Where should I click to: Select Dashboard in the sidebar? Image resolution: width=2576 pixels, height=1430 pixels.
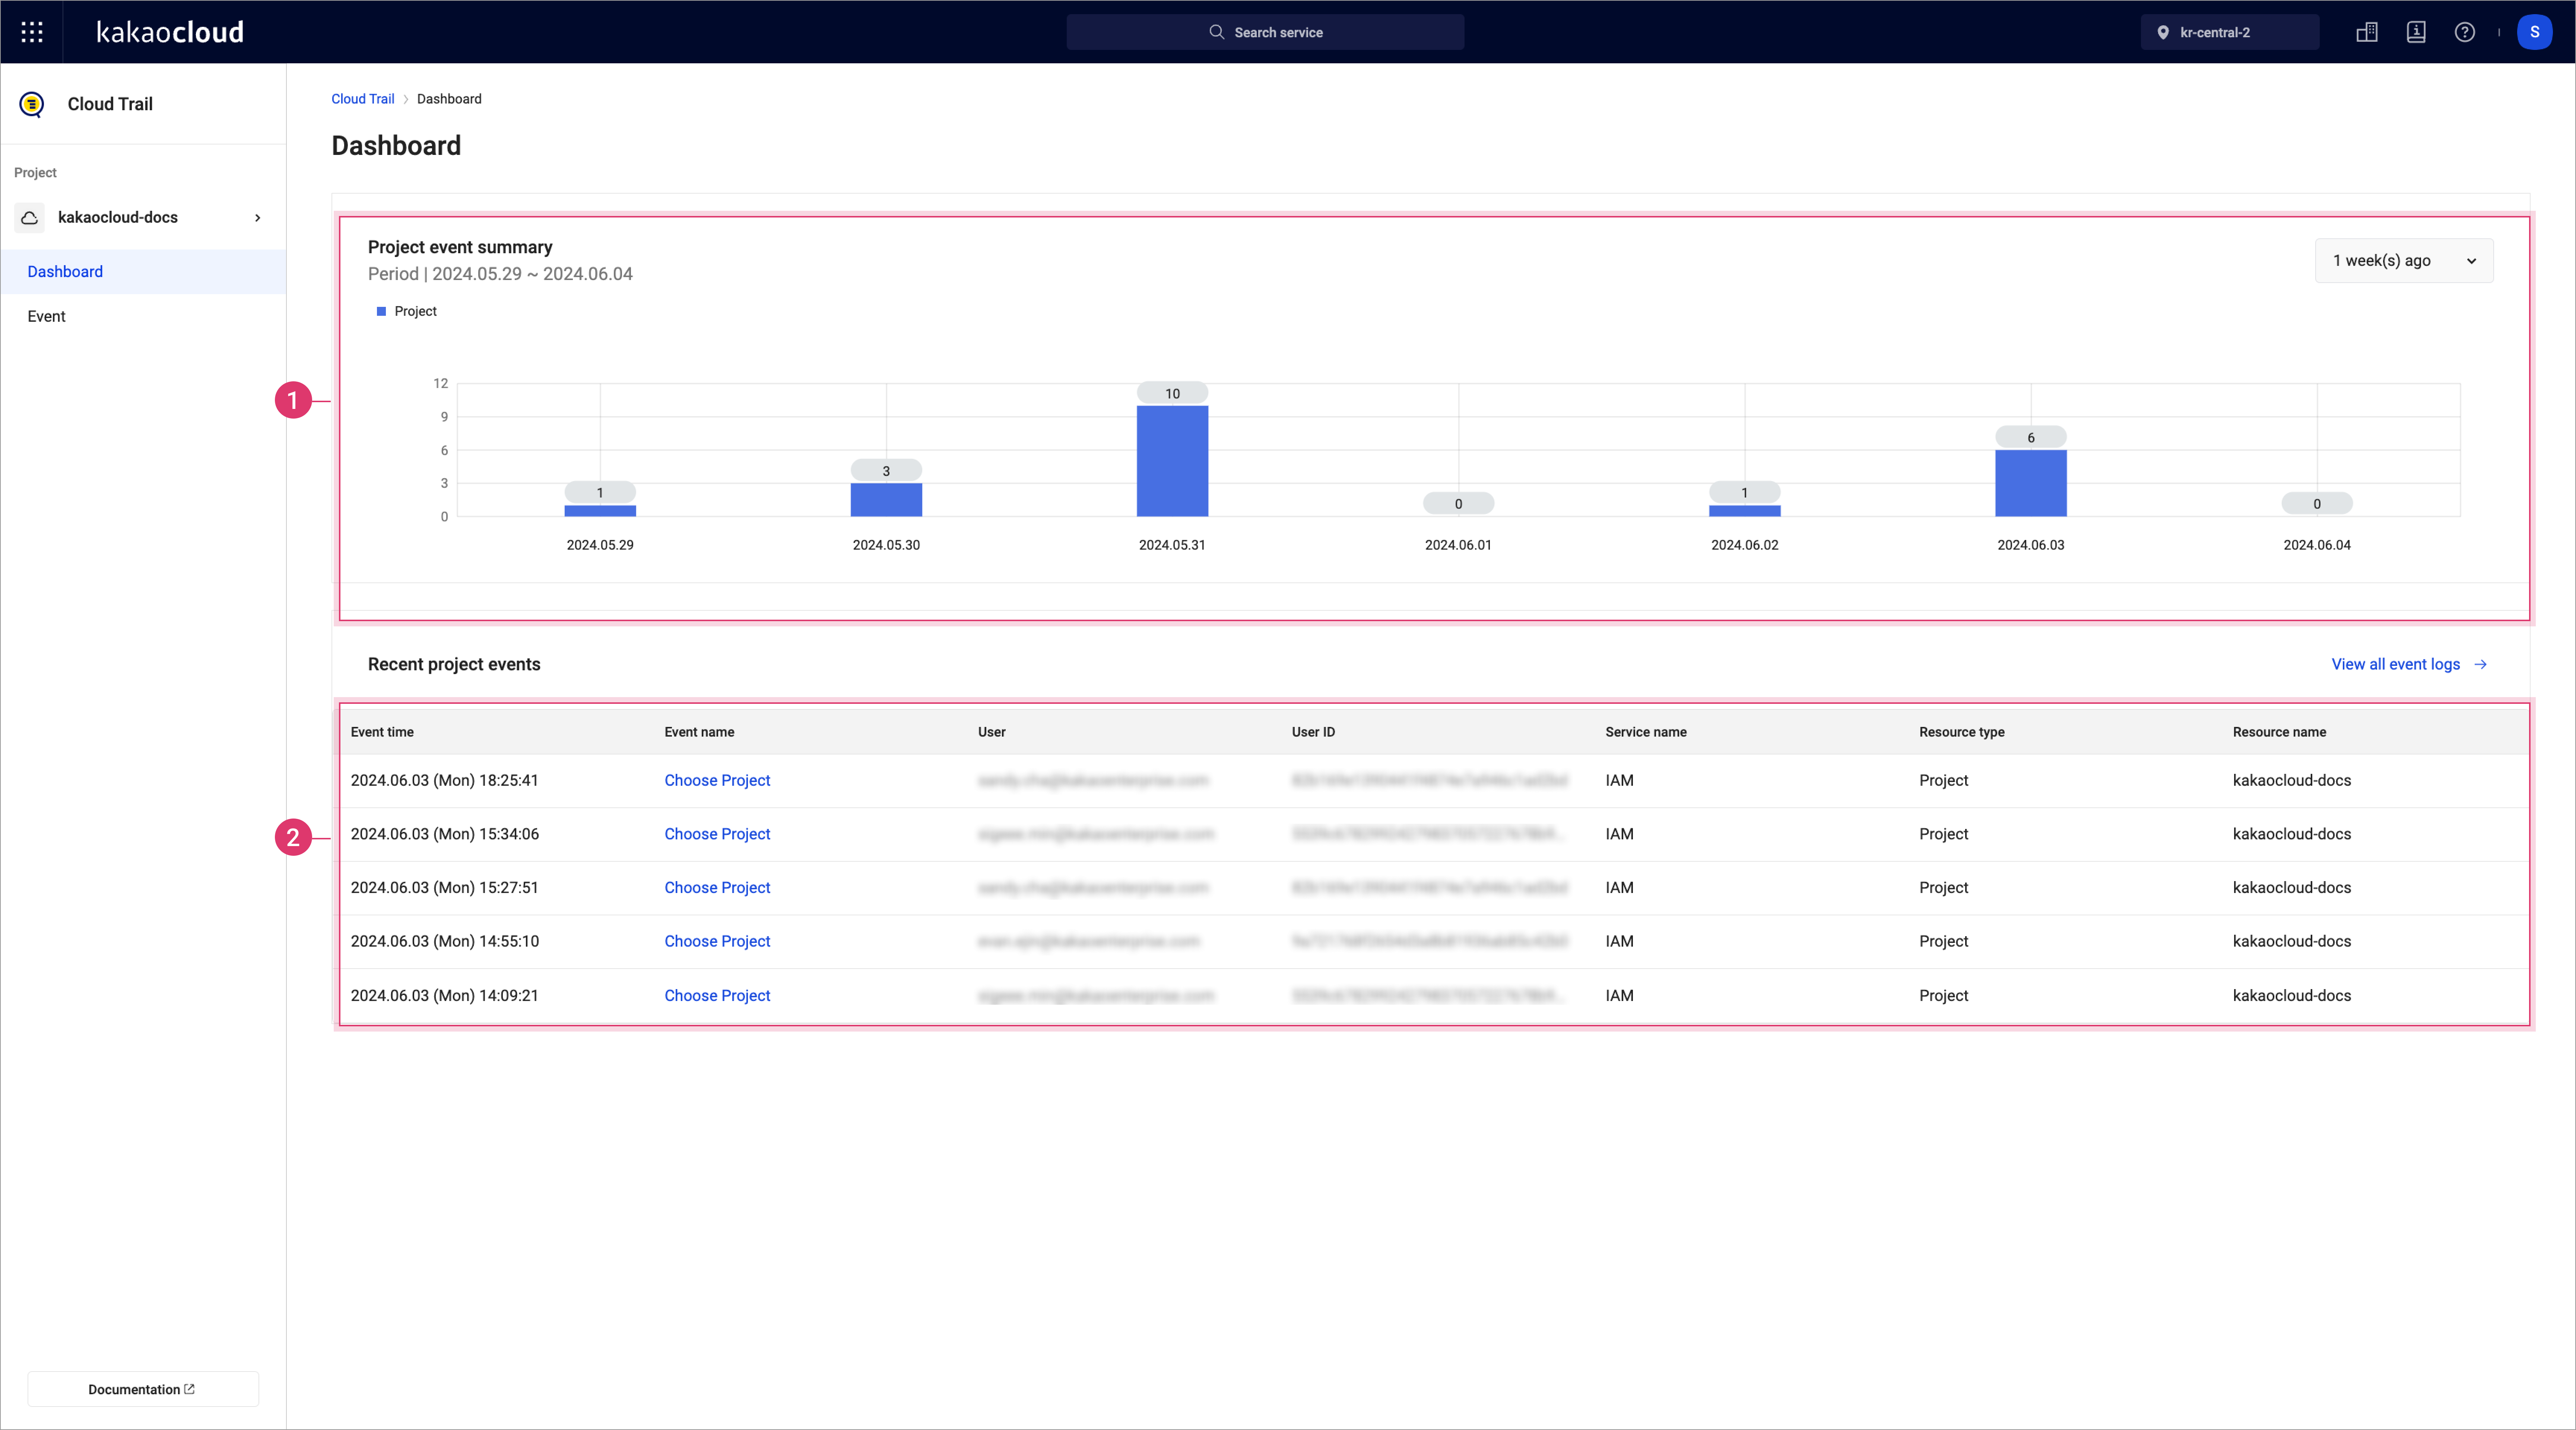pos(143,272)
